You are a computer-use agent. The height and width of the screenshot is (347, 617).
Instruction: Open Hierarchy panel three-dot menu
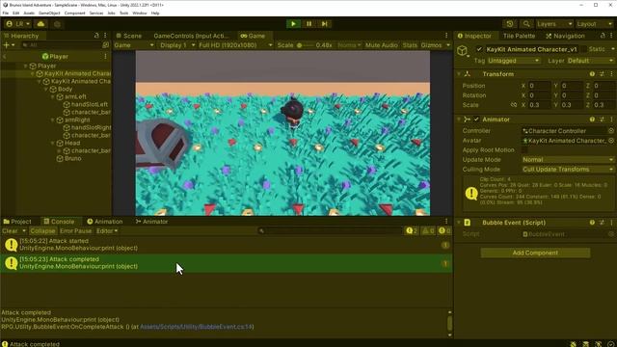[x=105, y=36]
